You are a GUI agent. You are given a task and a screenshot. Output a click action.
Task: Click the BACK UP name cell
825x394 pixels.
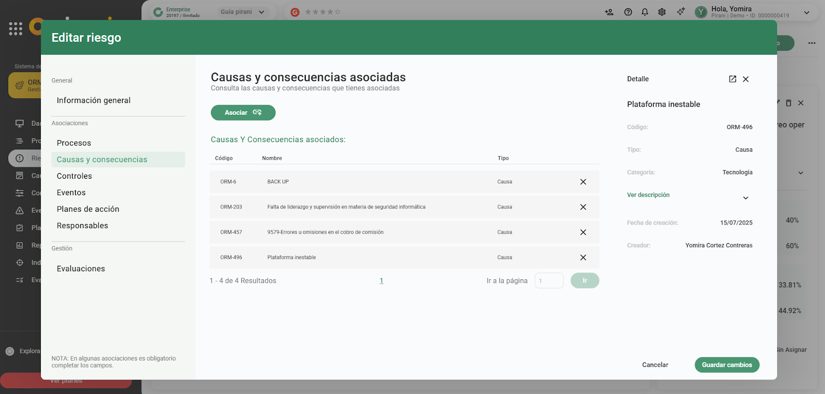(278, 182)
